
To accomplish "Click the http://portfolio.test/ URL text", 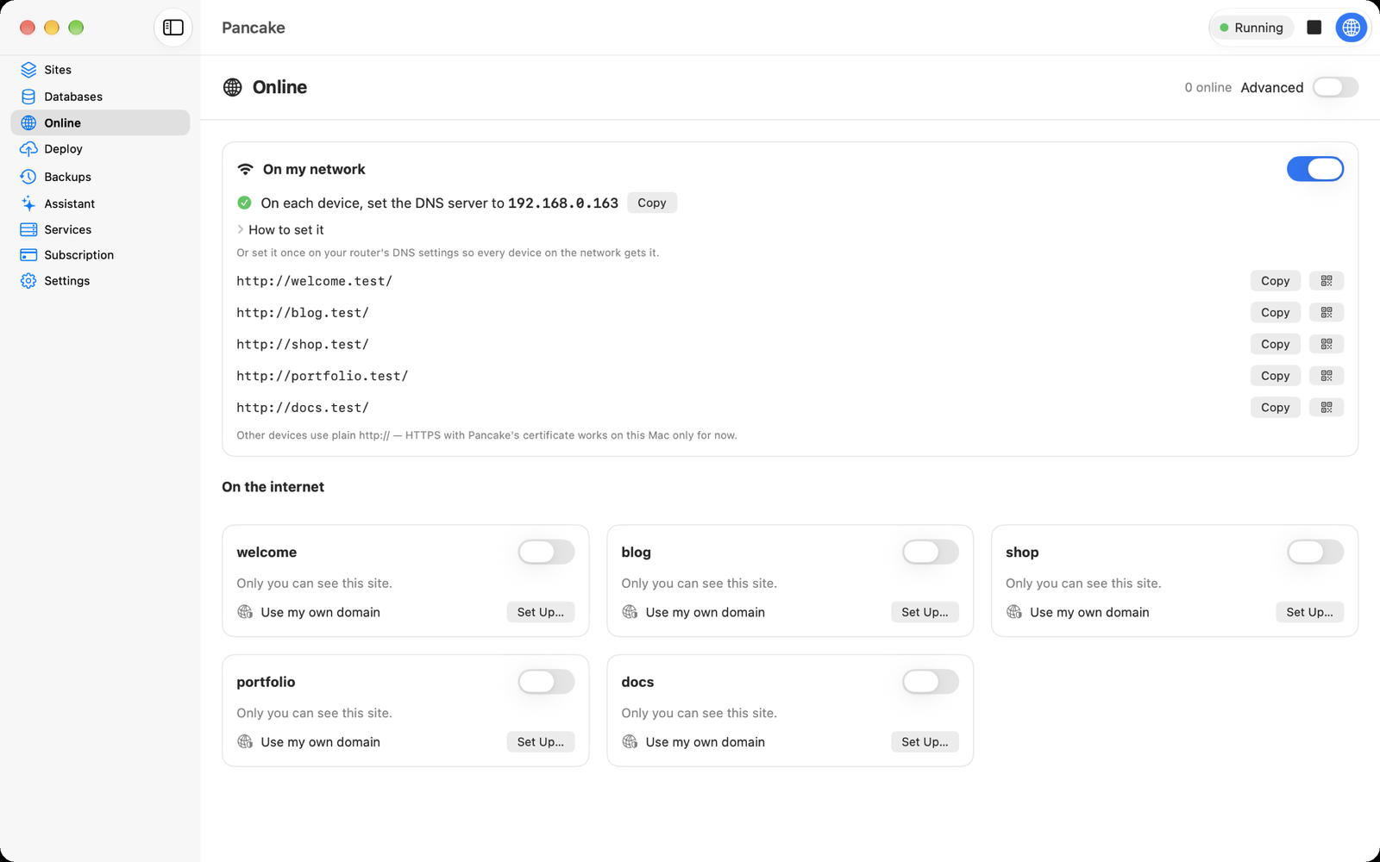I will point(322,376).
